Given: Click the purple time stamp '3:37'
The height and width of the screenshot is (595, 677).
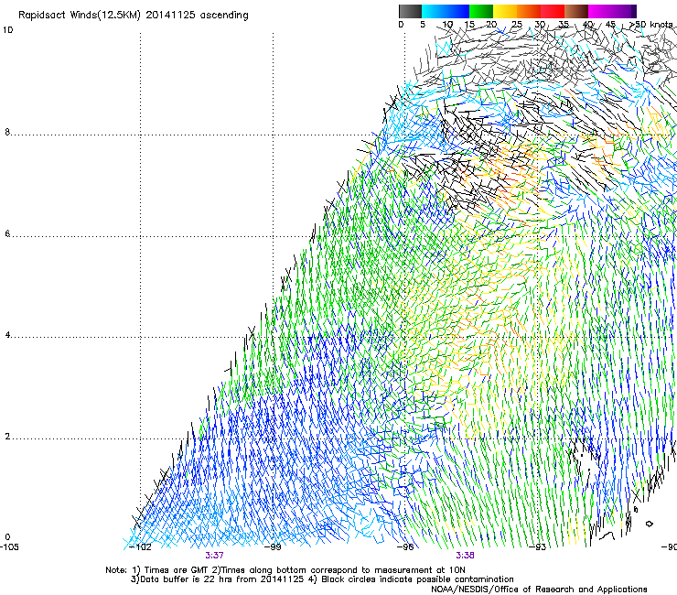Looking at the screenshot, I should (214, 556).
